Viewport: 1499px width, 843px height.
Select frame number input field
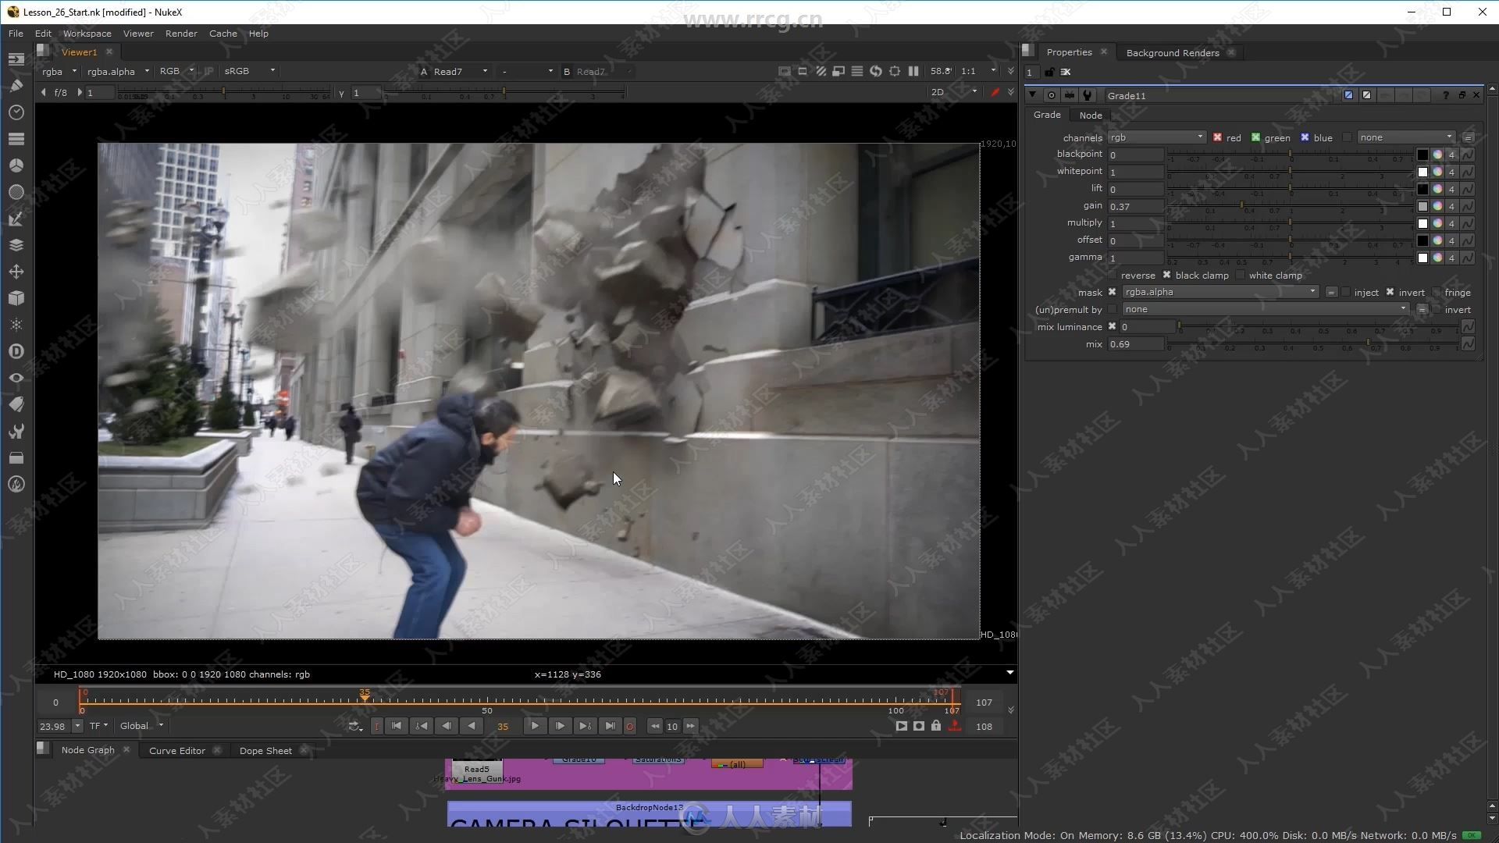tap(503, 726)
